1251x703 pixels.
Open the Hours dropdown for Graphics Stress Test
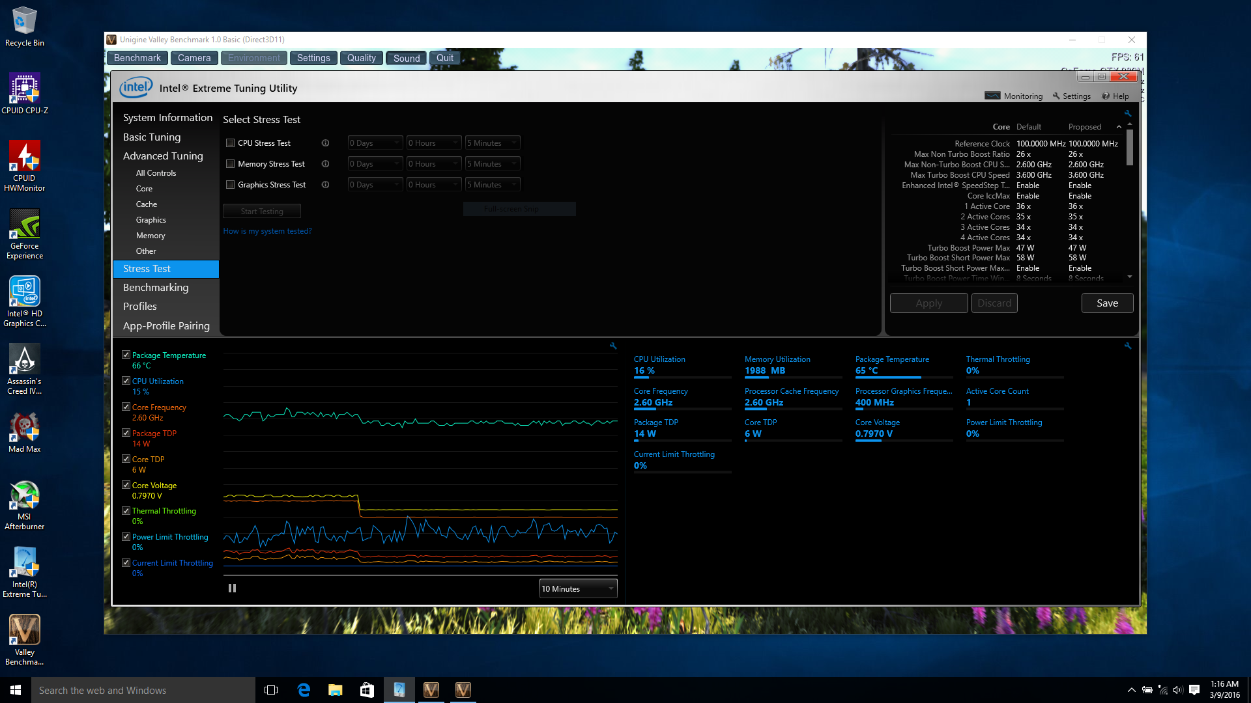[434, 185]
